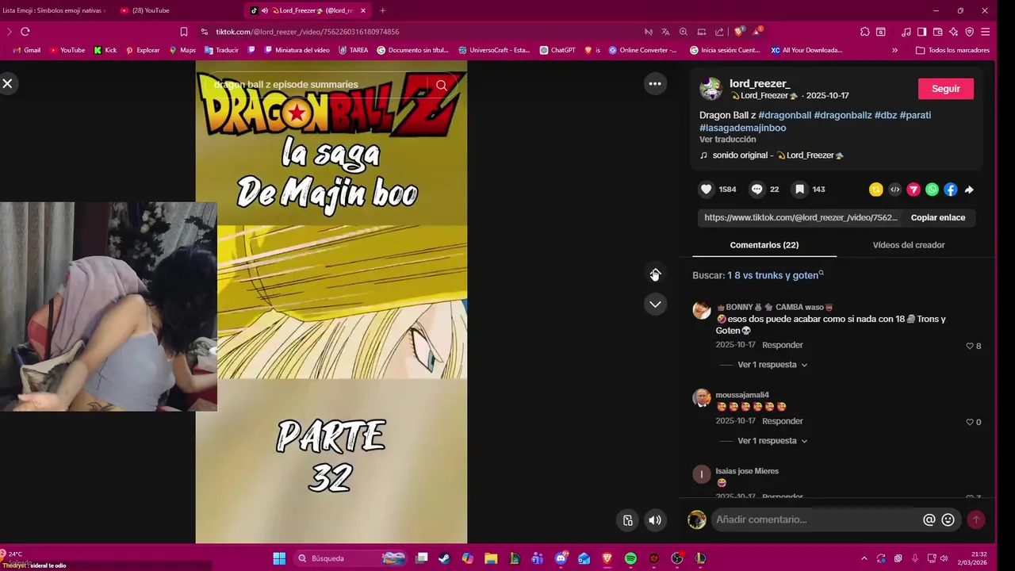Open comments via the speech bubble icon
1015x571 pixels.
pos(756,190)
